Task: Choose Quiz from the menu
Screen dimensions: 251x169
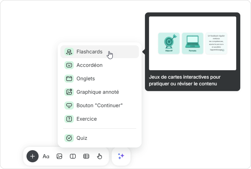Action: (x=82, y=138)
